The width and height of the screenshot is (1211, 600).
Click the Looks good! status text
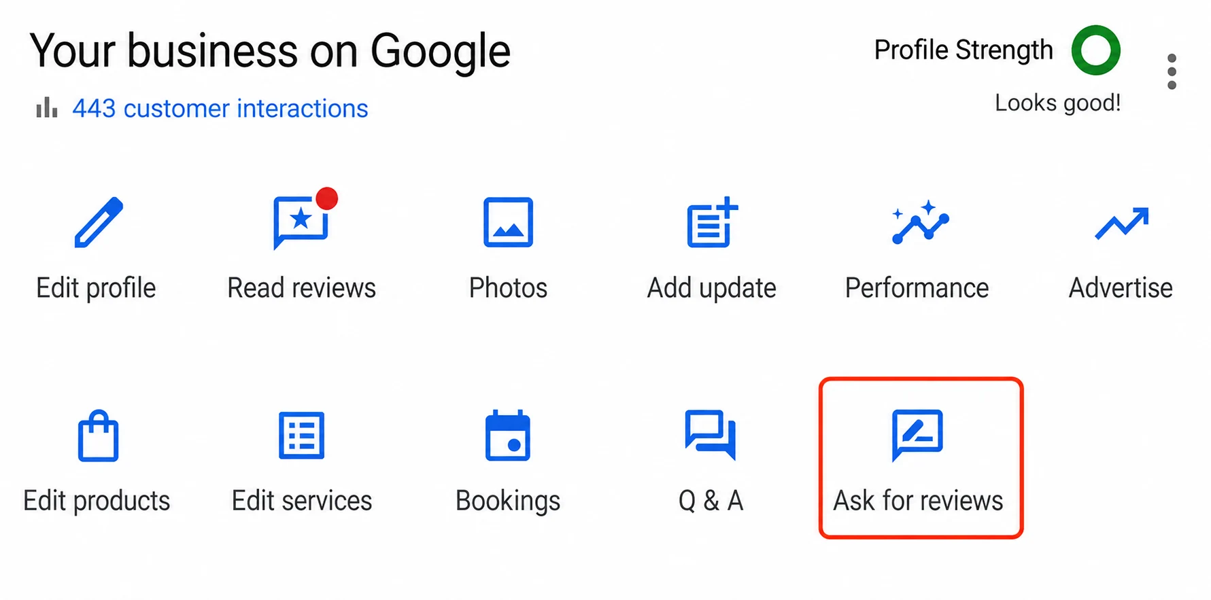point(1058,103)
